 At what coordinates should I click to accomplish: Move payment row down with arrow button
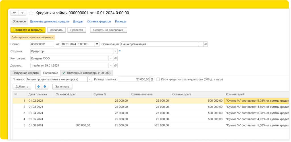click(x=45, y=86)
